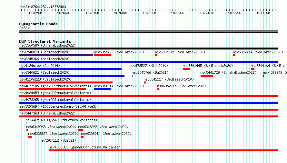The width and height of the screenshot is (287, 163).
Task: Click the blue bar under nsv6340621
Action: click(x=72, y=76)
